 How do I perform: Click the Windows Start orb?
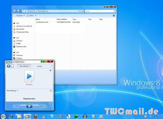point(3,116)
